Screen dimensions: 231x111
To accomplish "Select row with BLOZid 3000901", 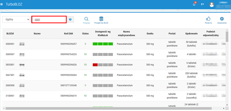I will [x=114, y=44].
